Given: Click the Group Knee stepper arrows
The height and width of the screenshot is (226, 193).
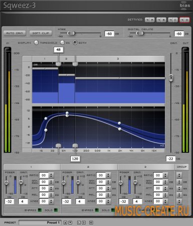Looking at the screenshot, I should click(179, 201).
